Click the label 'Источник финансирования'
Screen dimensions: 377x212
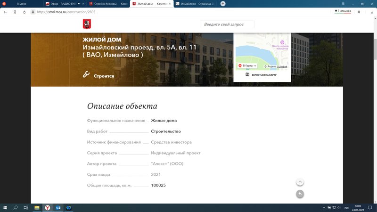(114, 142)
